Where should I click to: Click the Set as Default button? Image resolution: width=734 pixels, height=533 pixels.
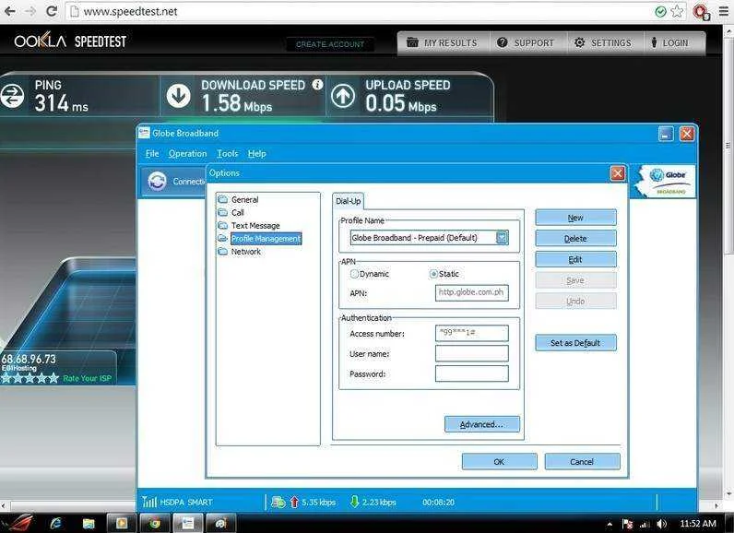[575, 343]
